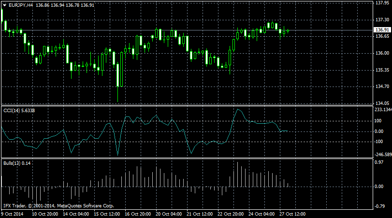The width and height of the screenshot is (392, 218).
Task: Click the 0.97 Bulls scale label
Action: (379, 162)
